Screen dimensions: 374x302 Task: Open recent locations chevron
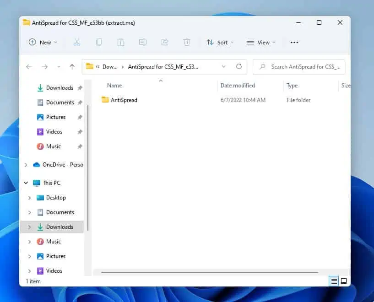coord(59,67)
